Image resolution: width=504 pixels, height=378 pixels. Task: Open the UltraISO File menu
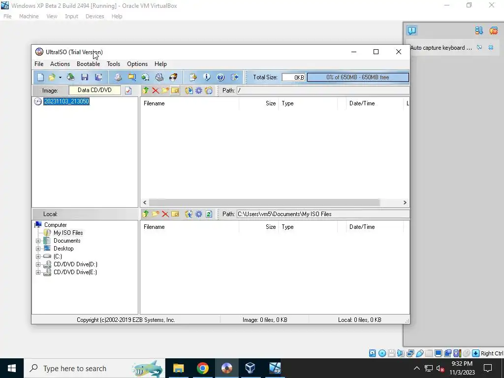coord(39,64)
